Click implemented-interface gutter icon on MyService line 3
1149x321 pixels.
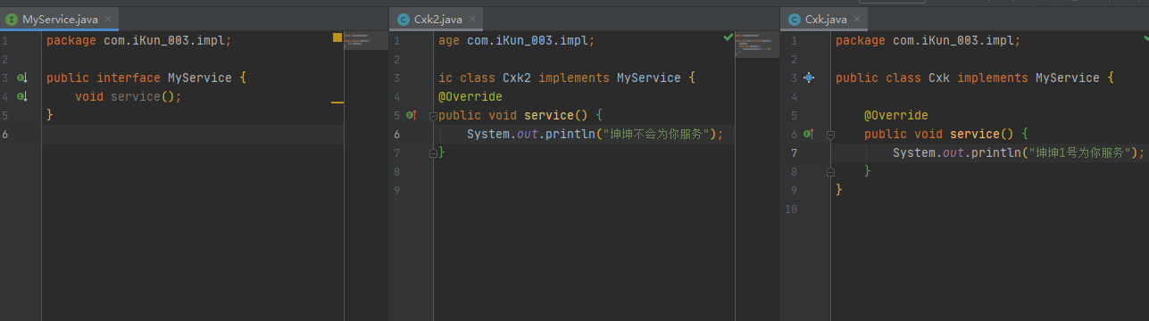23,78
